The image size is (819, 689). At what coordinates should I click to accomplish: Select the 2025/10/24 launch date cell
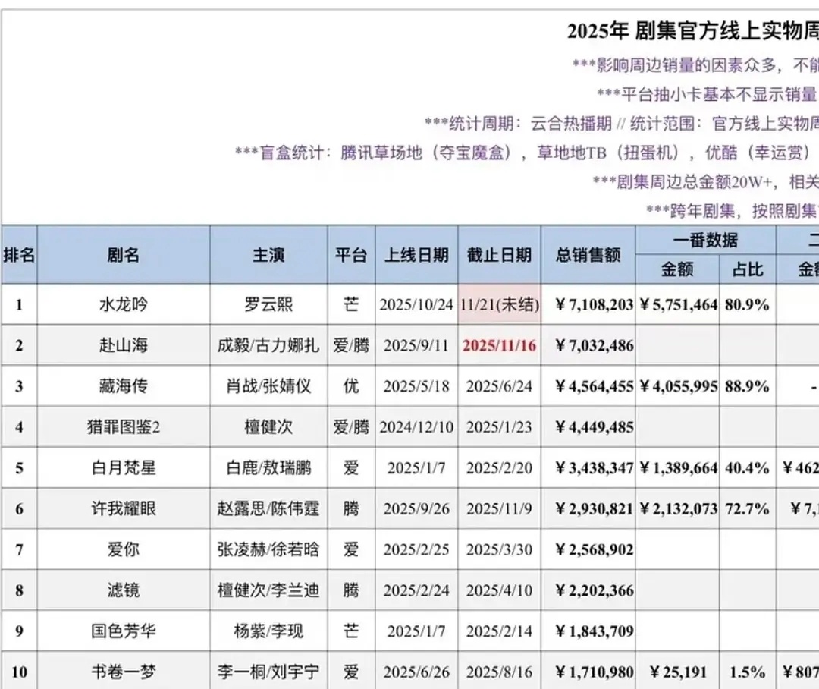(x=416, y=304)
